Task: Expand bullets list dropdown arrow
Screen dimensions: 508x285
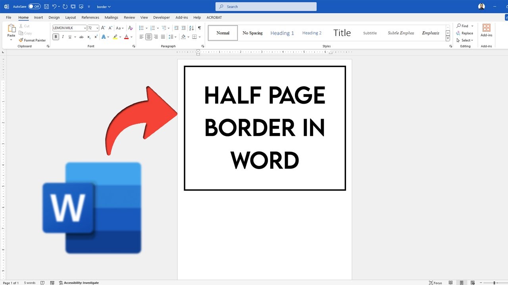Action: click(x=146, y=28)
